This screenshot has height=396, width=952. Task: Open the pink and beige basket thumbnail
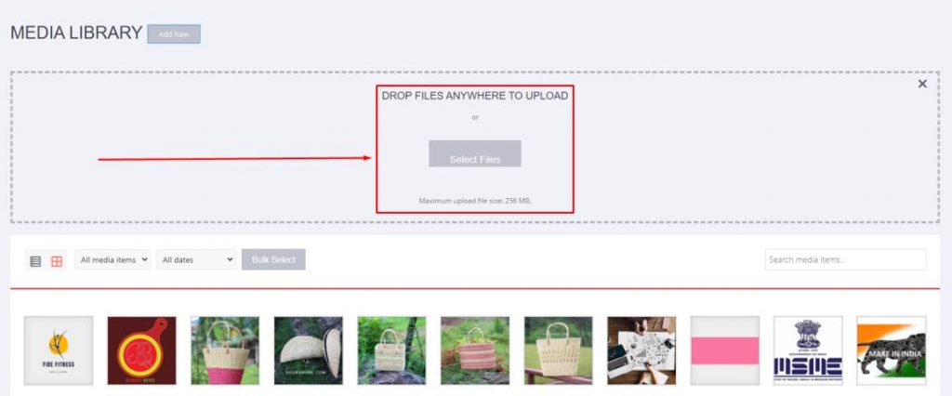point(225,350)
